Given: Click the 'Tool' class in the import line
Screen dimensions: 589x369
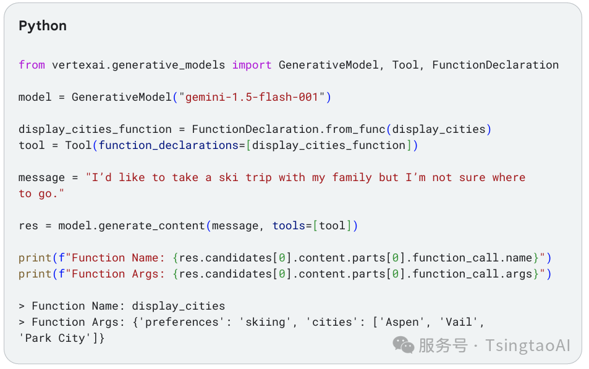Looking at the screenshot, I should (x=405, y=65).
